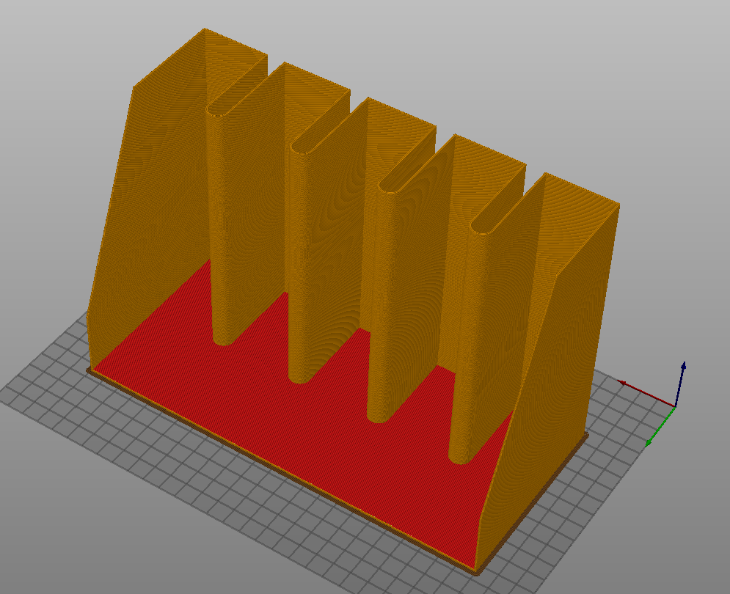Viewport: 730px width, 594px height.
Task: Click the empty gray background above the model
Action: point(440,44)
